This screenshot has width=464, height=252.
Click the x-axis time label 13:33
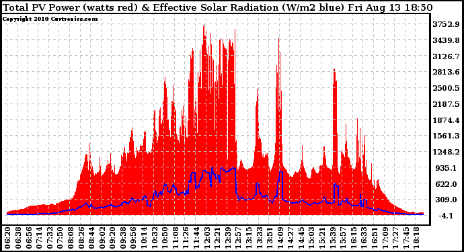click(x=260, y=238)
